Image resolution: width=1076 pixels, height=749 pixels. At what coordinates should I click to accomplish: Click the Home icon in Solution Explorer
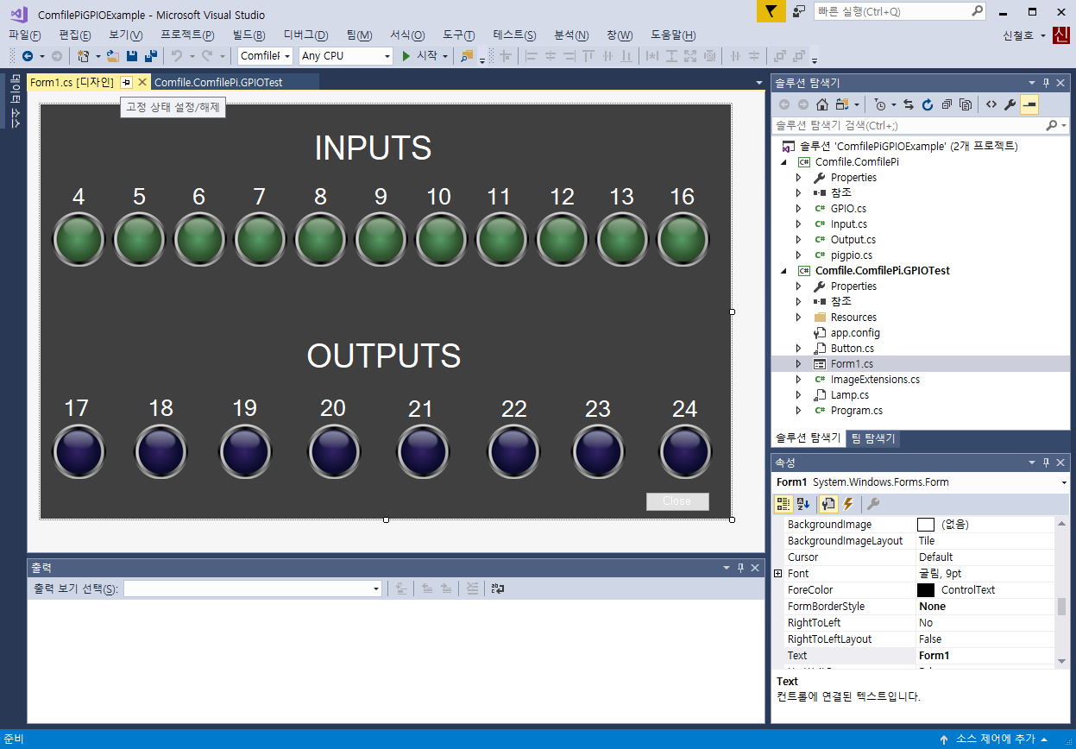822,104
